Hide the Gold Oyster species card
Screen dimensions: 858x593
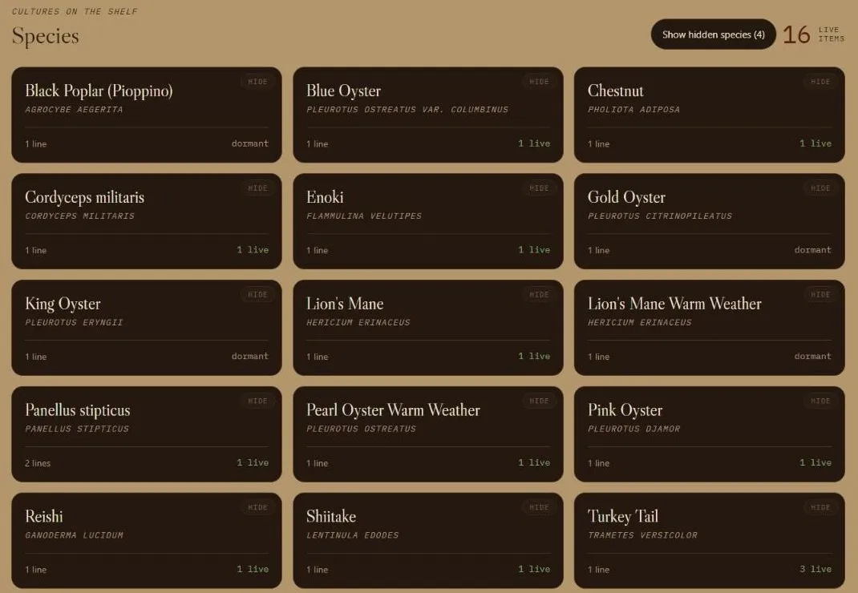(x=820, y=188)
